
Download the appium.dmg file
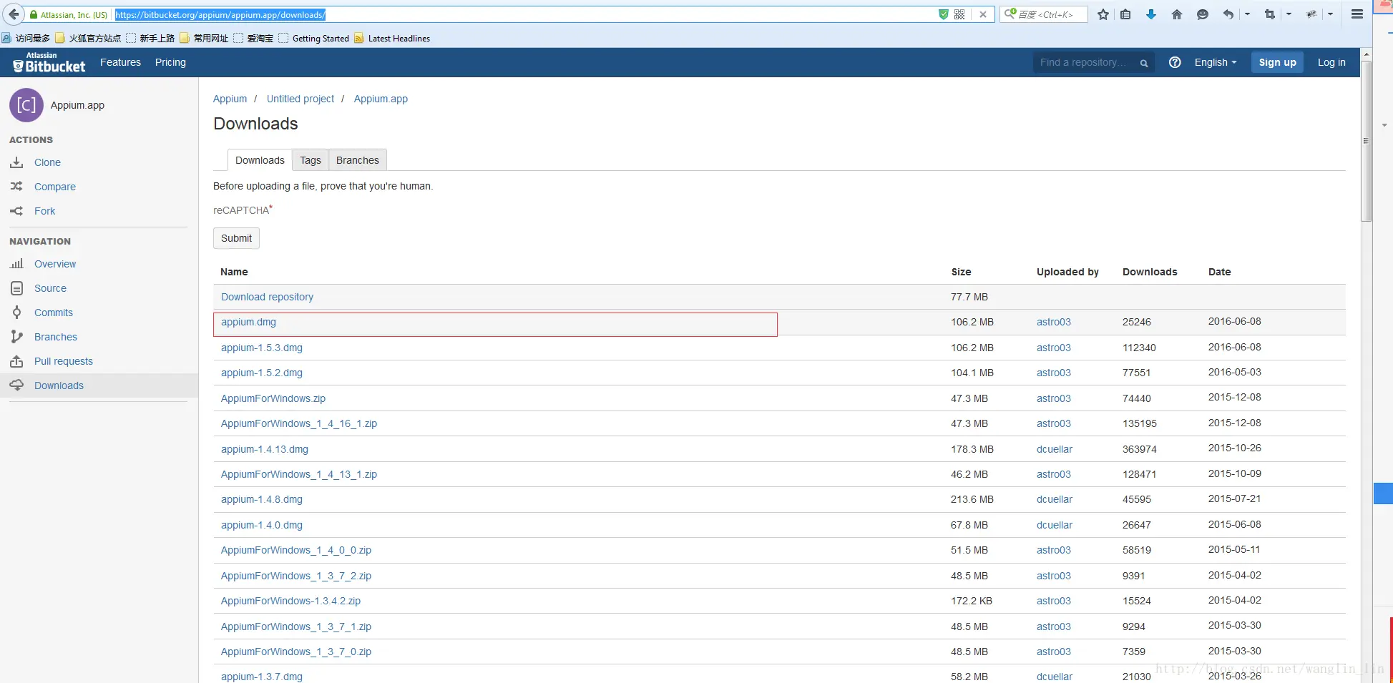point(248,322)
